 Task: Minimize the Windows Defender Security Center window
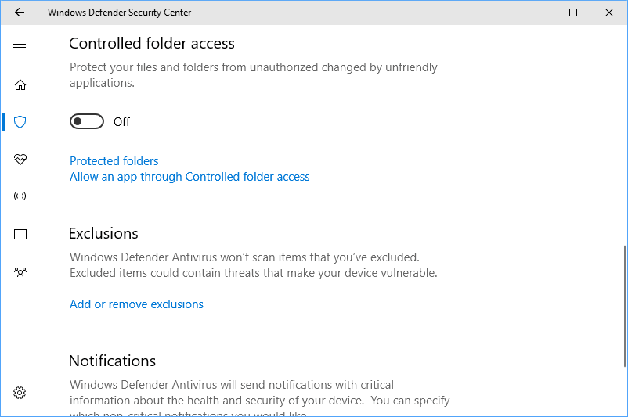click(537, 13)
